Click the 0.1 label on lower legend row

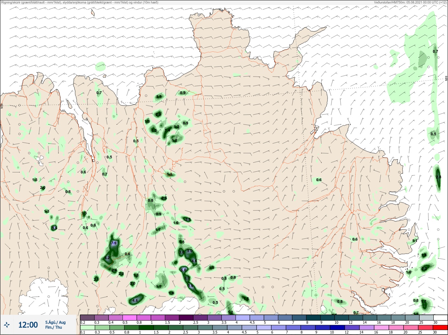point(83,333)
